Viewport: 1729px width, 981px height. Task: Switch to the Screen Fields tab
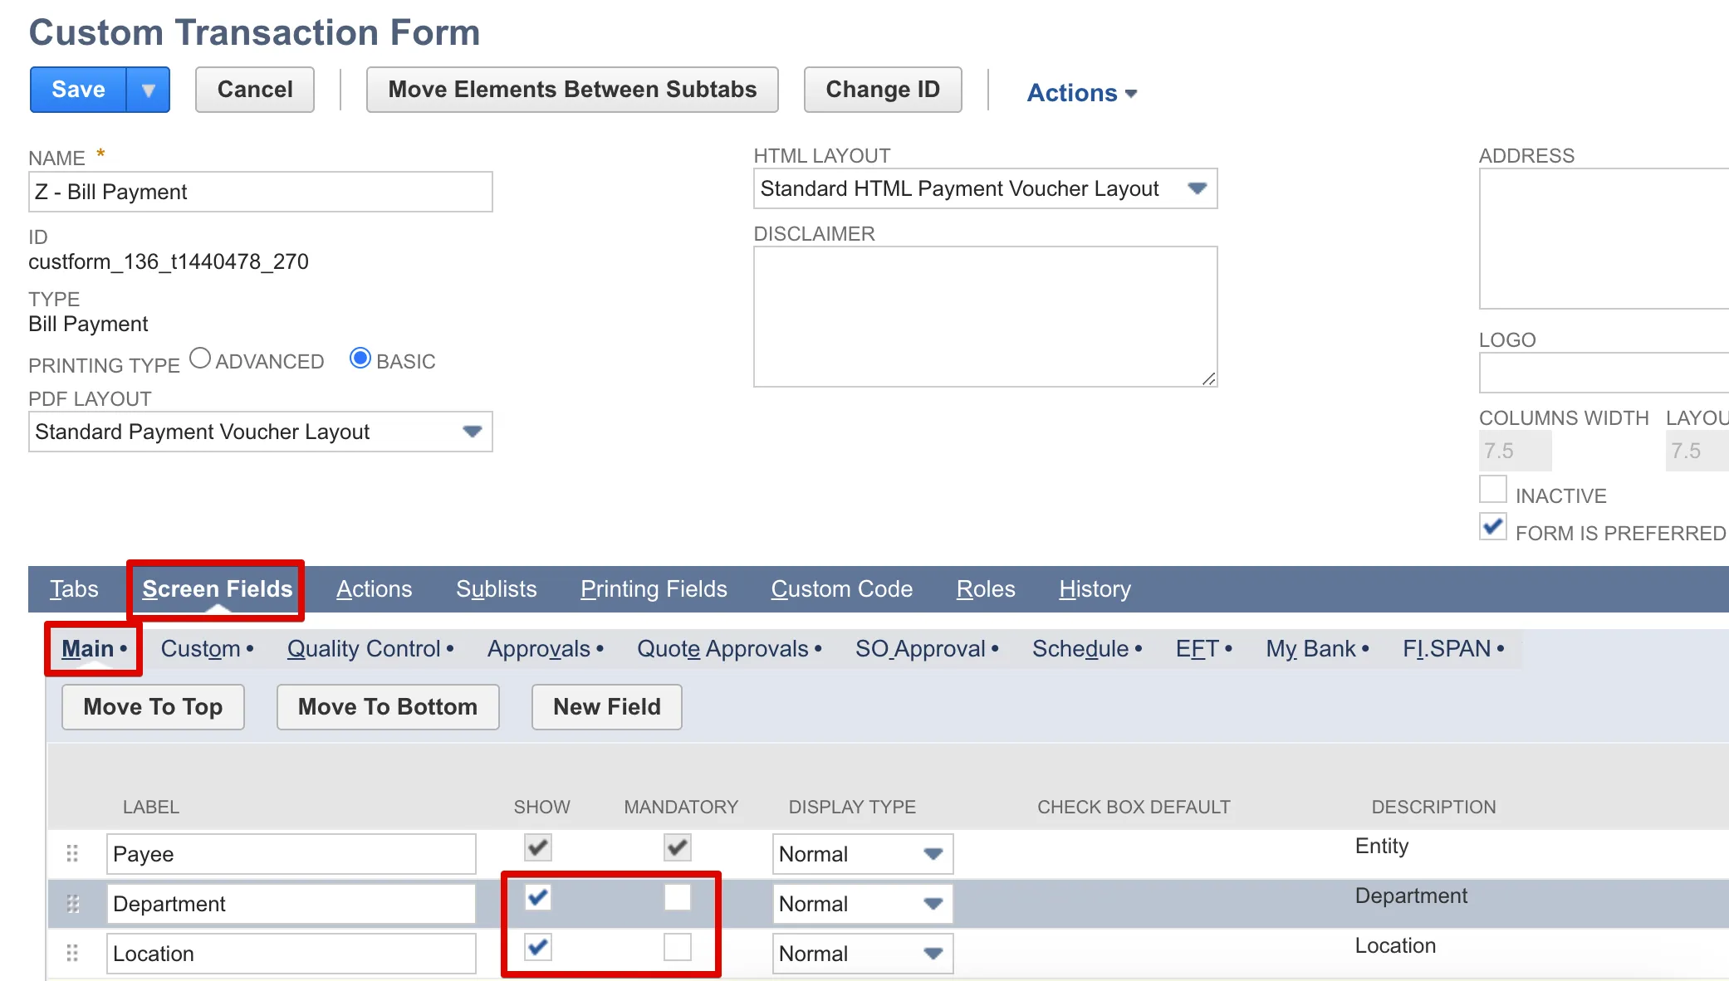(217, 589)
